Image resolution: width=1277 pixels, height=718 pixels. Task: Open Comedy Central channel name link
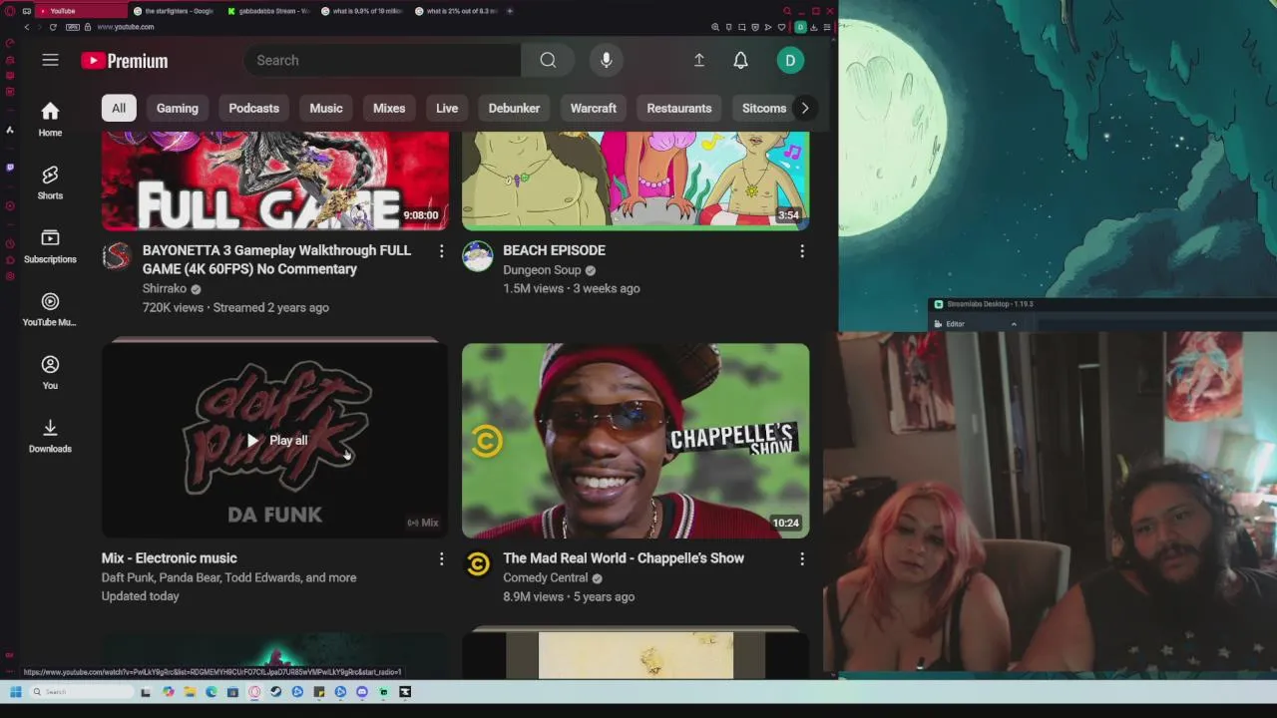pos(546,577)
